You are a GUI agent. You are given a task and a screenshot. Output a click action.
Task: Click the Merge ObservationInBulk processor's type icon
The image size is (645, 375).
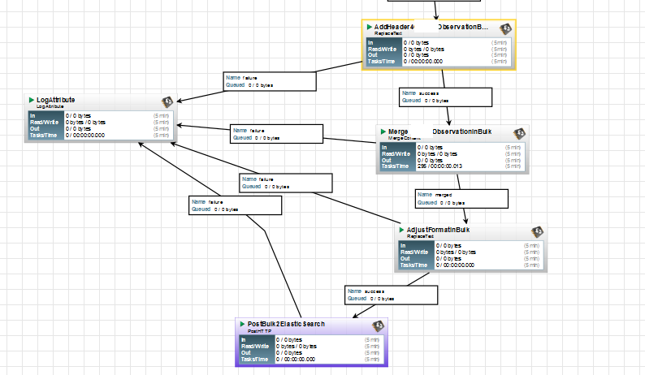pyautogui.click(x=520, y=134)
